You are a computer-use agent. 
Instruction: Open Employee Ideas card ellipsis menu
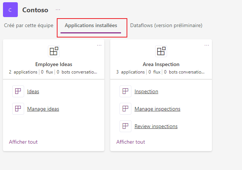tap(99, 45)
